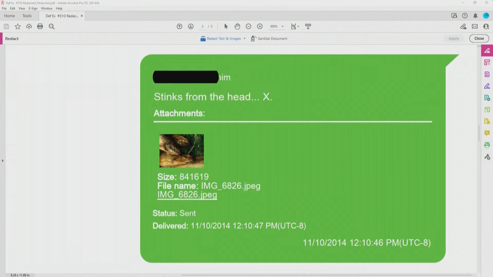
Task: Open the File menu
Action: (x=4, y=8)
